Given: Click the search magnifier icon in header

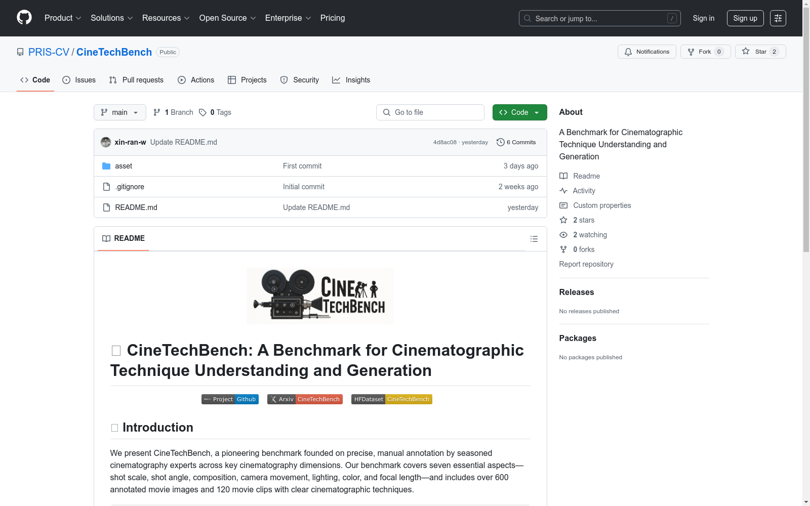Looking at the screenshot, I should point(528,18).
